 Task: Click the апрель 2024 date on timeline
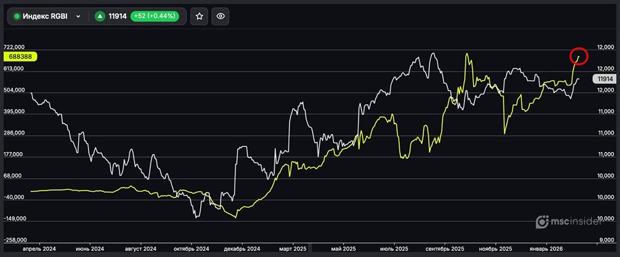pos(39,248)
